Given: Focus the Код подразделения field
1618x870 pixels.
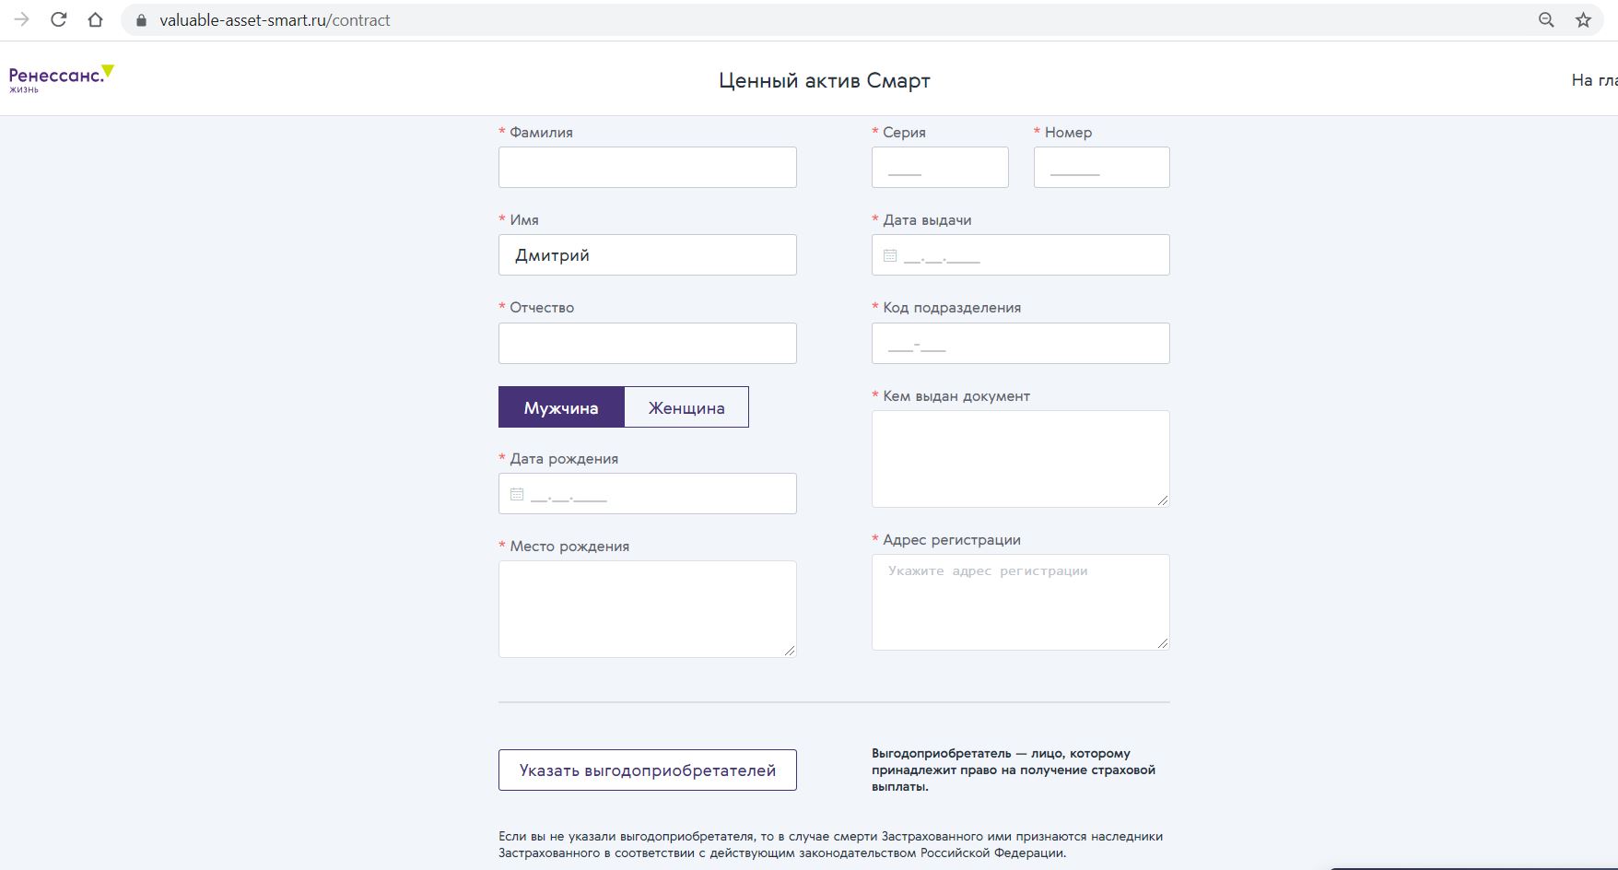Looking at the screenshot, I should [1021, 343].
